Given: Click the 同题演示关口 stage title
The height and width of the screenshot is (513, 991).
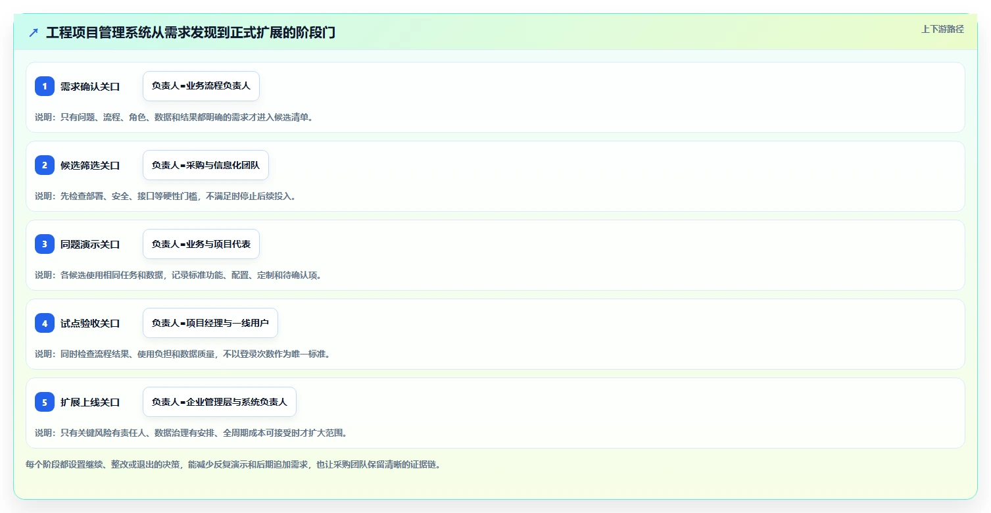Looking at the screenshot, I should pyautogui.click(x=90, y=244).
